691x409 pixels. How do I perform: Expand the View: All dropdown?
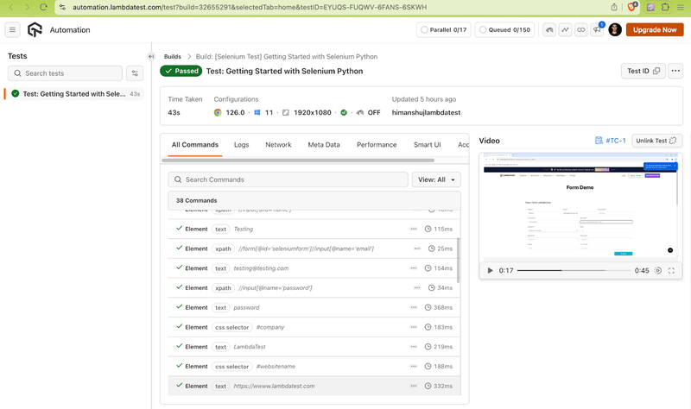[x=436, y=179]
